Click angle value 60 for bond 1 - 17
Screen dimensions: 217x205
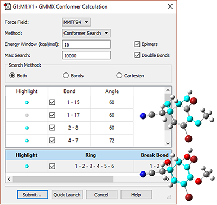[112, 115]
